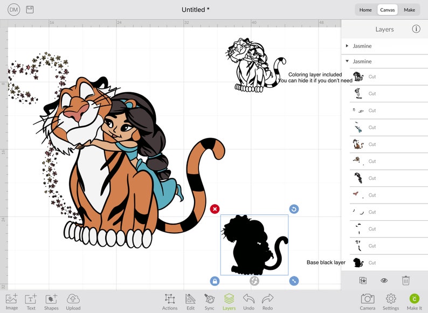Expand the collapsed Jasmine group
The width and height of the screenshot is (428, 313).
coord(347,46)
